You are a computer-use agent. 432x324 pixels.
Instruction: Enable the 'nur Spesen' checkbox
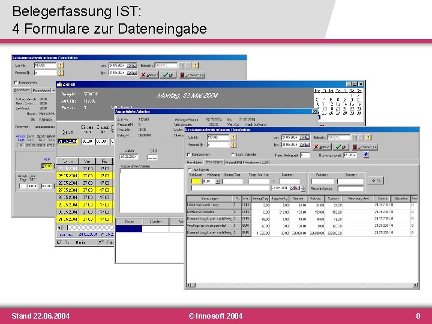pos(189,170)
